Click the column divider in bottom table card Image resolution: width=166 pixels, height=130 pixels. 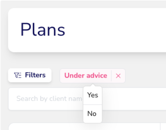160,126
